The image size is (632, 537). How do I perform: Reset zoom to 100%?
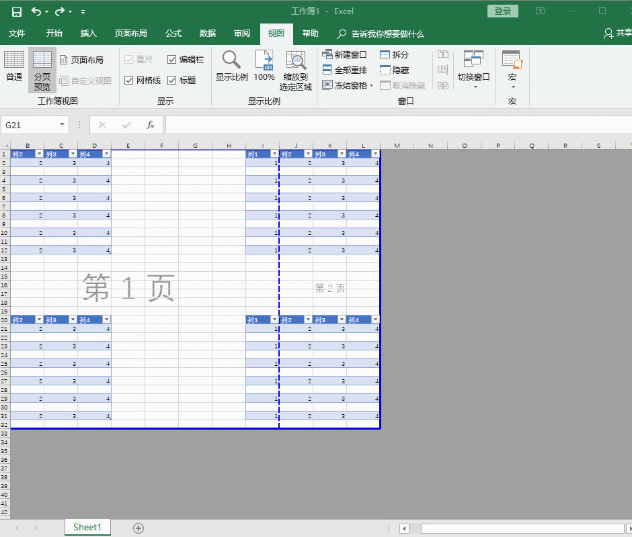[x=264, y=67]
